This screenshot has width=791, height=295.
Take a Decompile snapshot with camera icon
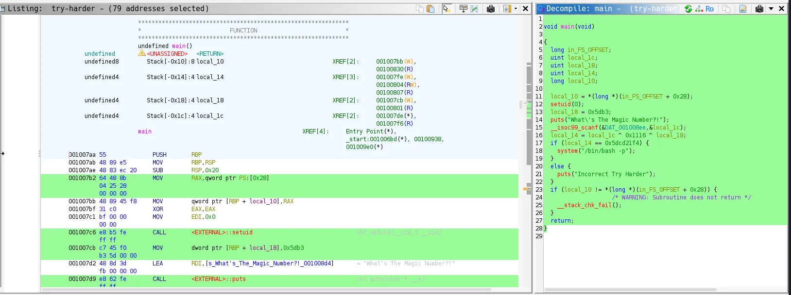(x=759, y=9)
